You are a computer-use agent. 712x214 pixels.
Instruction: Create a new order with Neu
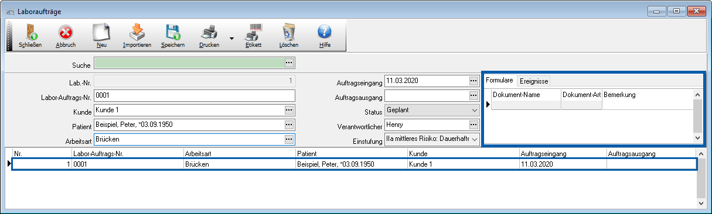pyautogui.click(x=102, y=36)
